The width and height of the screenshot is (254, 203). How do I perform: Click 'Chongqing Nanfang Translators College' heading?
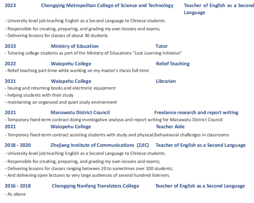pos(95,186)
